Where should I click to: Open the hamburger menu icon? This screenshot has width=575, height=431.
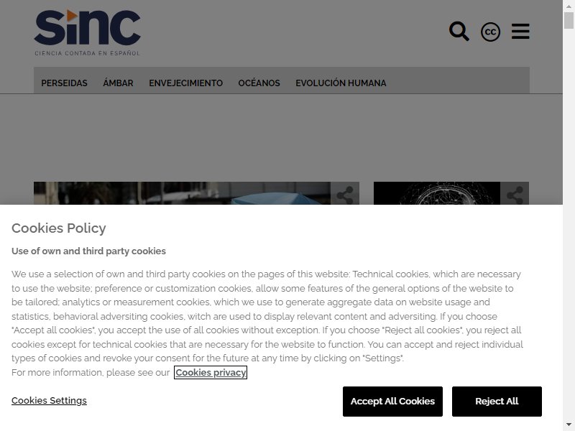tap(520, 31)
